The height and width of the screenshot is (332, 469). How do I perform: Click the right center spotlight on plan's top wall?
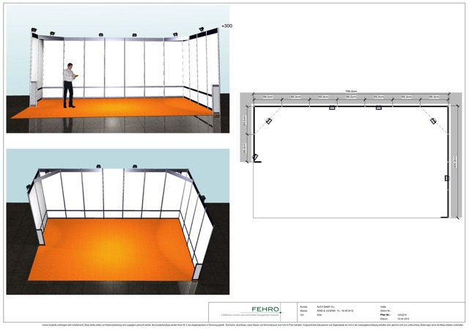click(379, 108)
